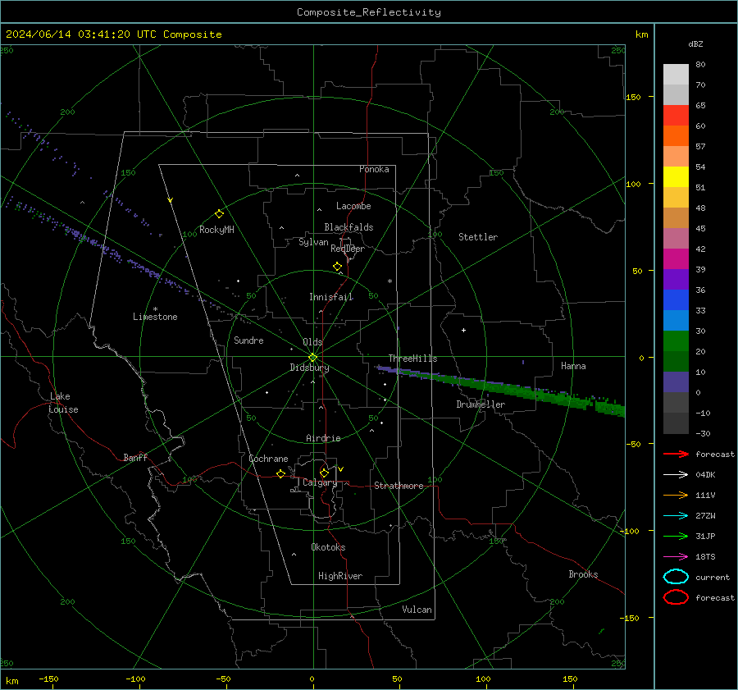
Task: Click yellow diamond marker above Calgary label
Action: (x=324, y=473)
